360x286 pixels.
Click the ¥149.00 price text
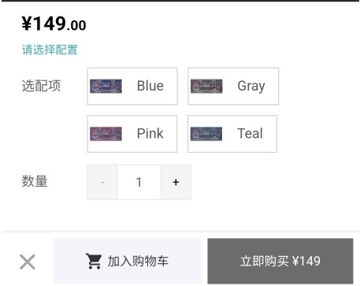pyautogui.click(x=54, y=24)
